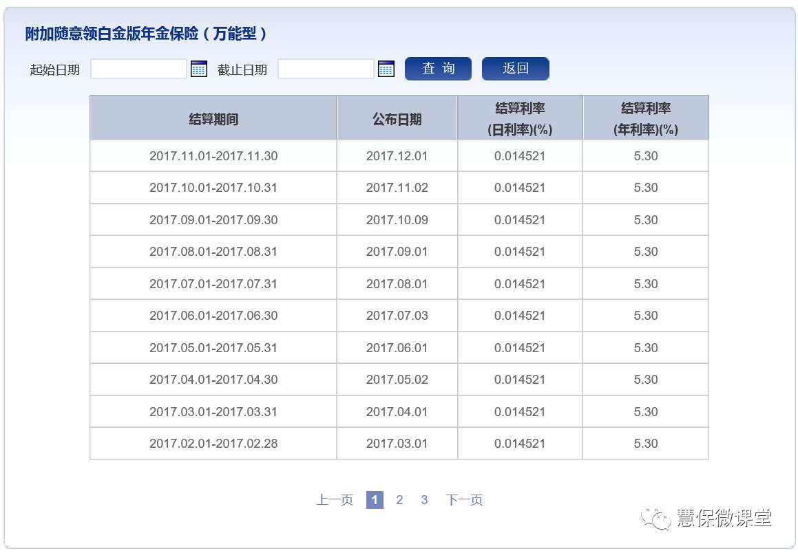Click daily rate 0.014521 in 2017.07.03 row
The width and height of the screenshot is (798, 553).
520,316
